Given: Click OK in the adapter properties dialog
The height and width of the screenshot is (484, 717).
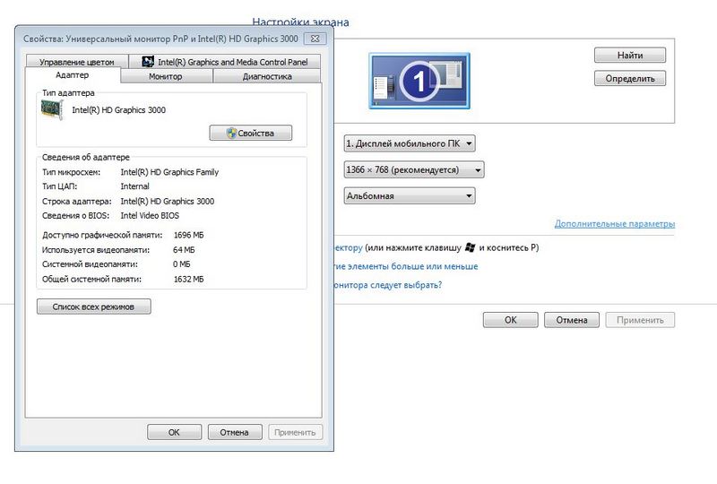Looking at the screenshot, I should point(174,432).
